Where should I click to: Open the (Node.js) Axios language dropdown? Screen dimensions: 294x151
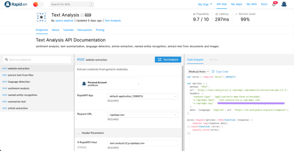(x=198, y=72)
